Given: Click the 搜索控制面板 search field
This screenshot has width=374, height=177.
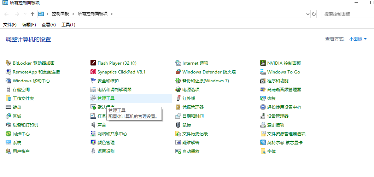Looking at the screenshot, I should (346, 14).
